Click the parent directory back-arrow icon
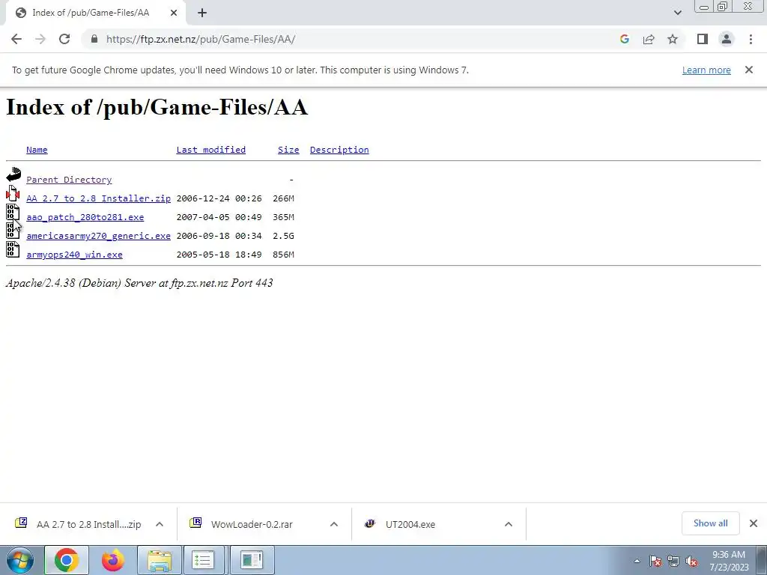Viewport: 767px width, 575px height. click(13, 174)
